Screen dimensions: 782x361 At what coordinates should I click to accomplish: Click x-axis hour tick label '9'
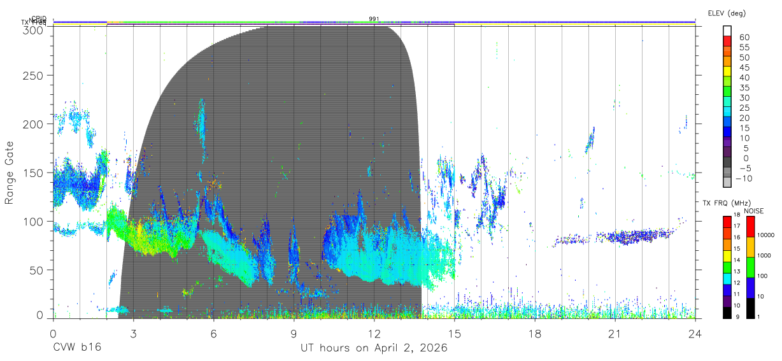point(294,333)
